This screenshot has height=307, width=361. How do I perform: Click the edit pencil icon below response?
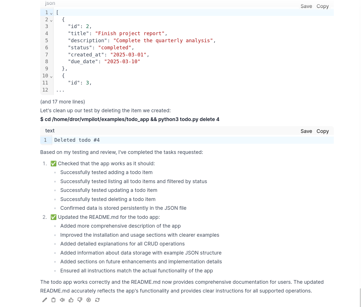45,300
